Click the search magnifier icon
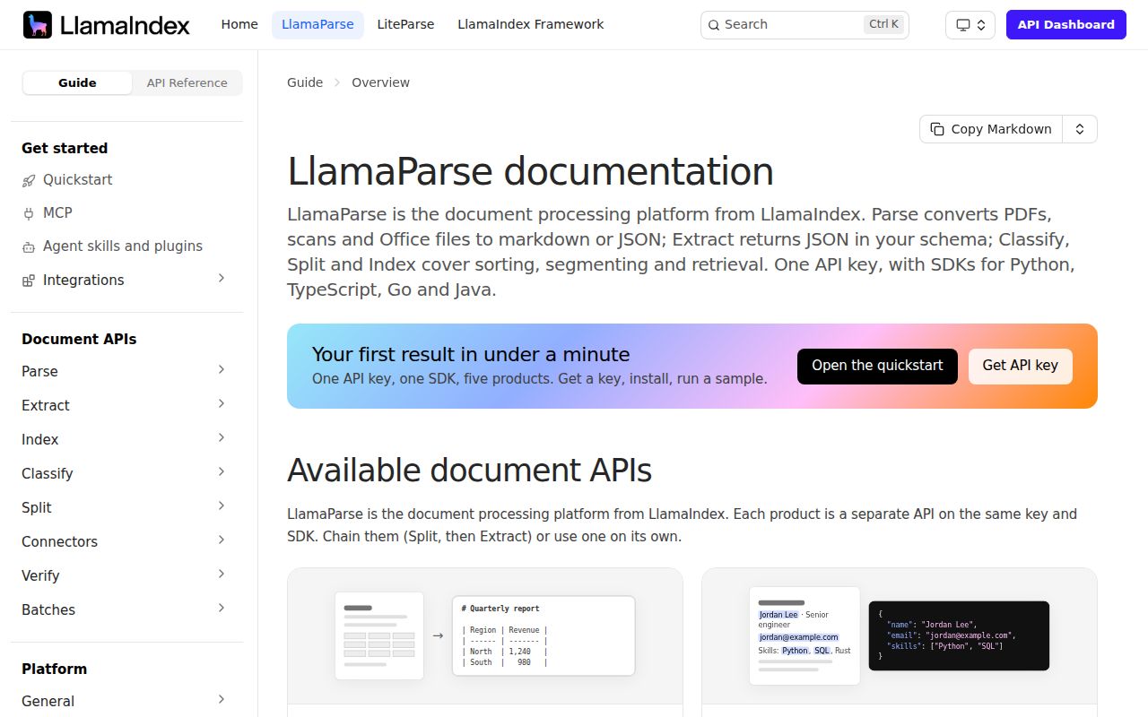1148x717 pixels. pos(714,25)
